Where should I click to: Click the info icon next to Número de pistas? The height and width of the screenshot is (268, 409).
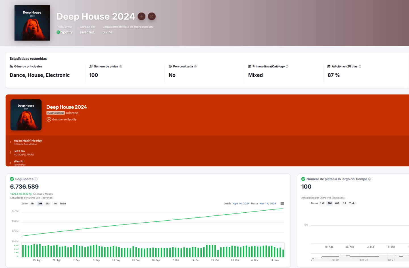[121, 66]
